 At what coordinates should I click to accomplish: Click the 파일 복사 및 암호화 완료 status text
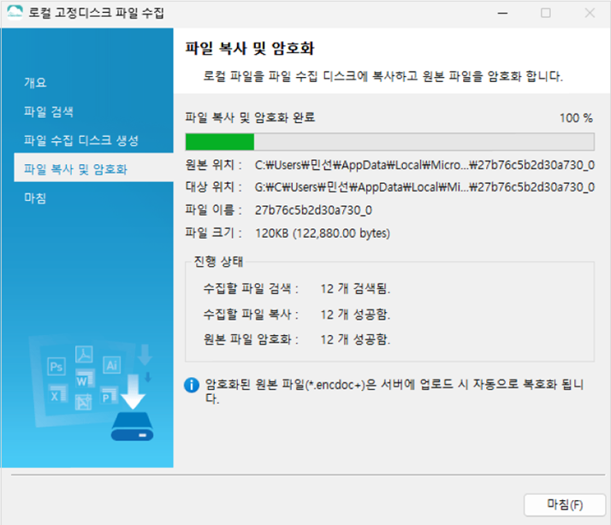point(250,118)
